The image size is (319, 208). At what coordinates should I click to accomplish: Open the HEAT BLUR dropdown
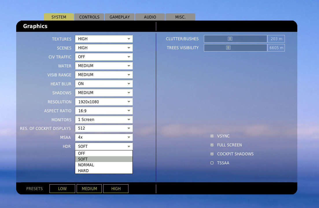[104, 84]
